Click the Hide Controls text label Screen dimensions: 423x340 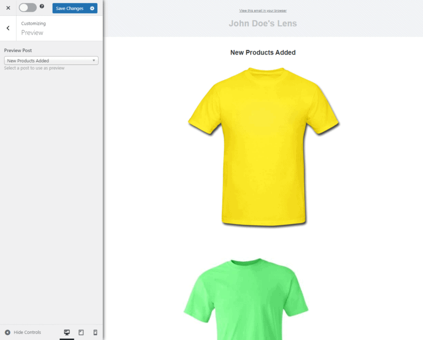27,332
